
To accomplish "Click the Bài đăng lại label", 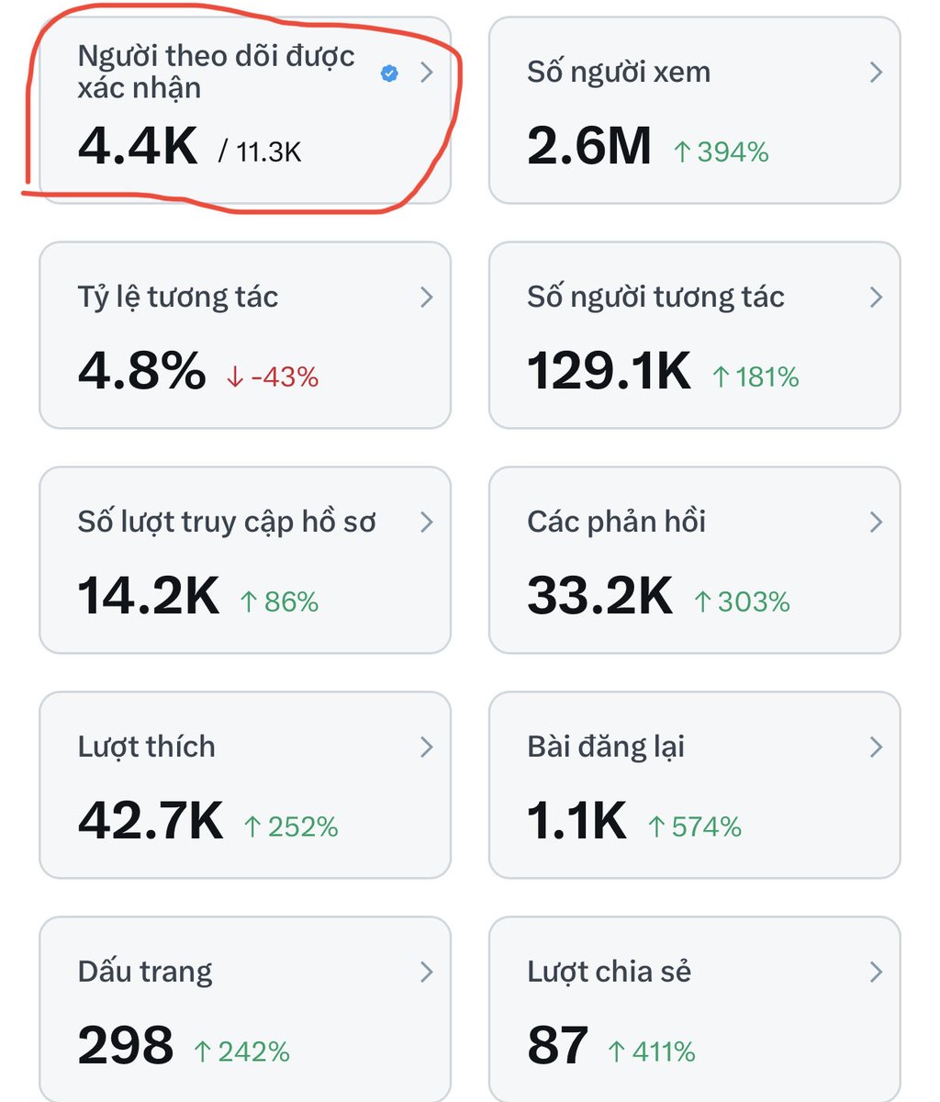I will tap(606, 747).
